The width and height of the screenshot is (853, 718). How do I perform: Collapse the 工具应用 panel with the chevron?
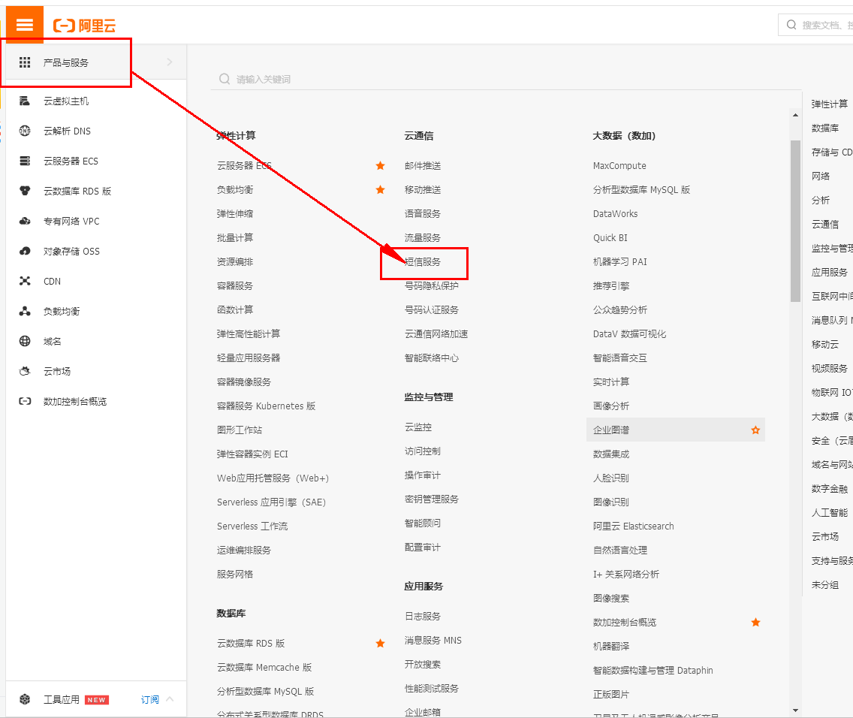170,699
